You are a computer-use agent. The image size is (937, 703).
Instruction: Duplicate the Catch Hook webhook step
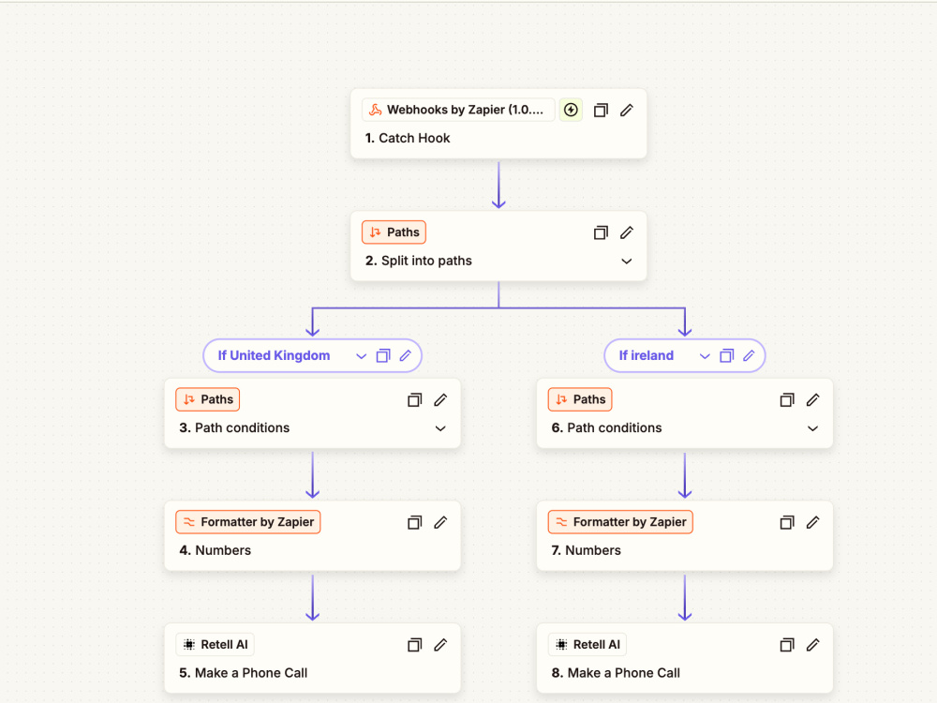601,110
